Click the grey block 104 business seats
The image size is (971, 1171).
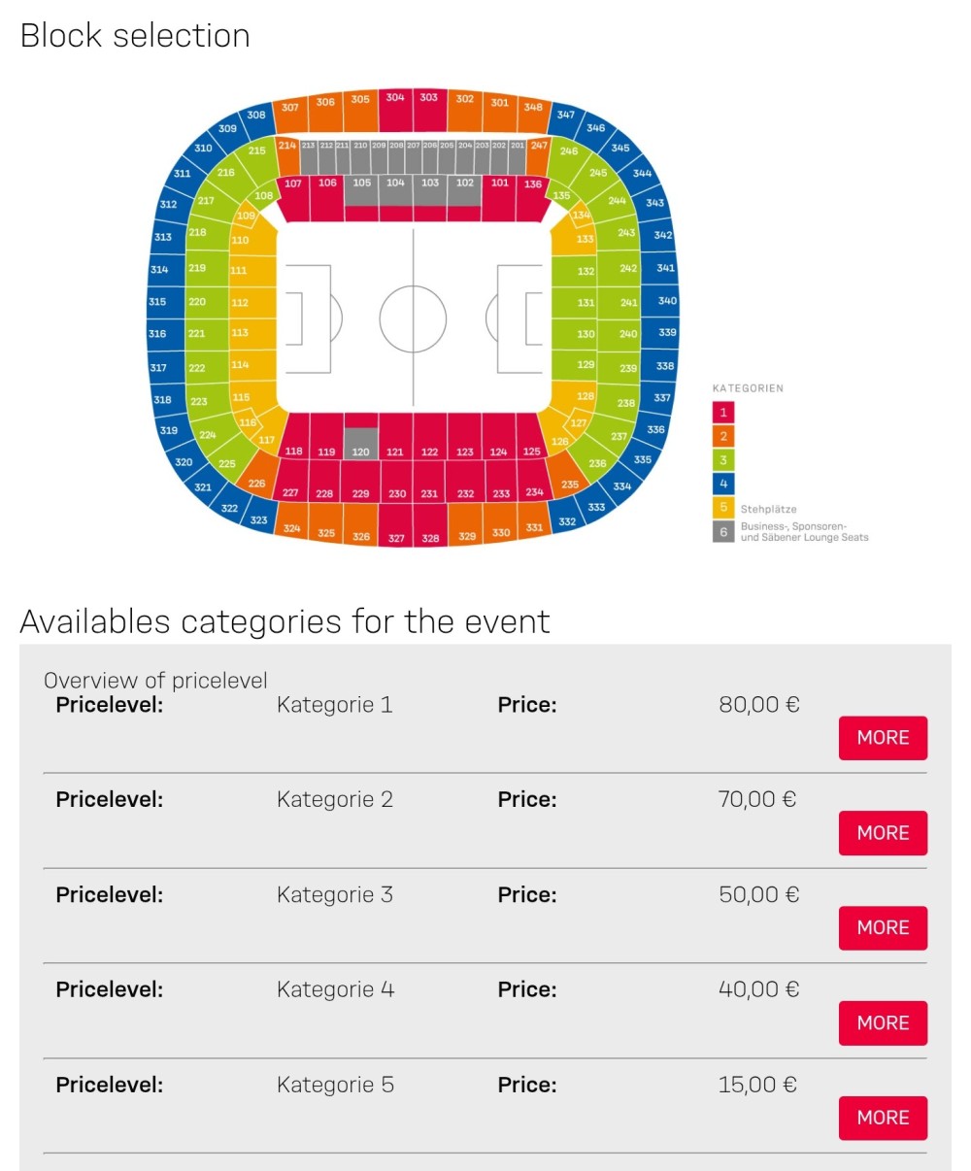tap(395, 189)
